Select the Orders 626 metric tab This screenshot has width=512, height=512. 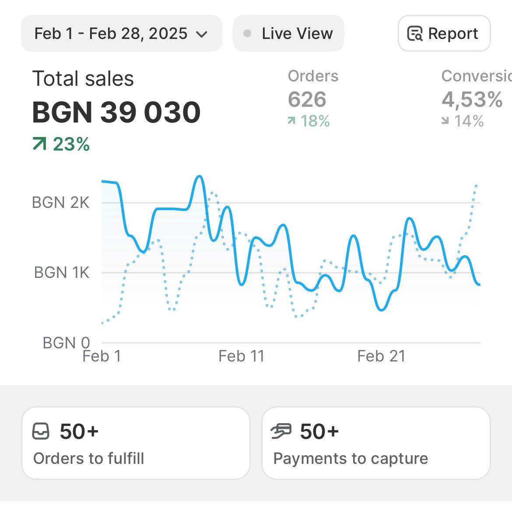[313, 98]
